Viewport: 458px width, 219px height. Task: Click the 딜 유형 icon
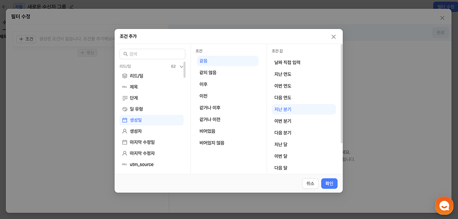tap(125, 109)
